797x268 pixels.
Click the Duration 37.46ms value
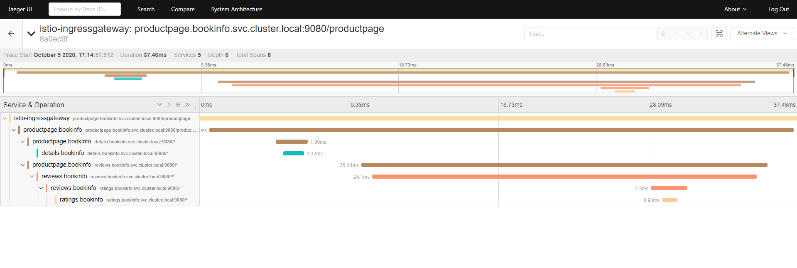point(155,55)
